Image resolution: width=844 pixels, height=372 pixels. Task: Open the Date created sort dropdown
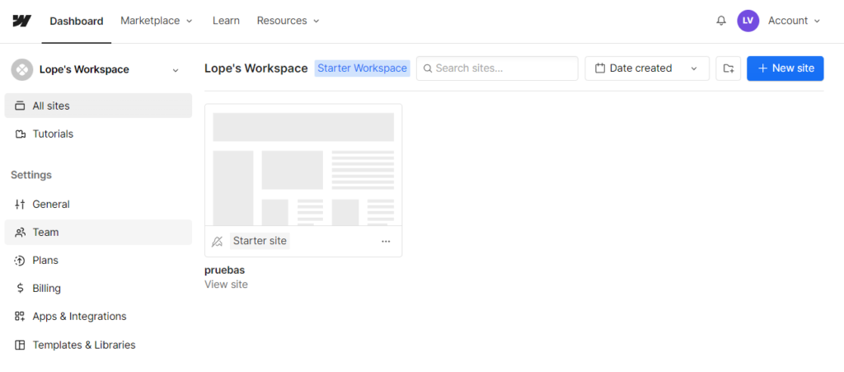point(646,68)
